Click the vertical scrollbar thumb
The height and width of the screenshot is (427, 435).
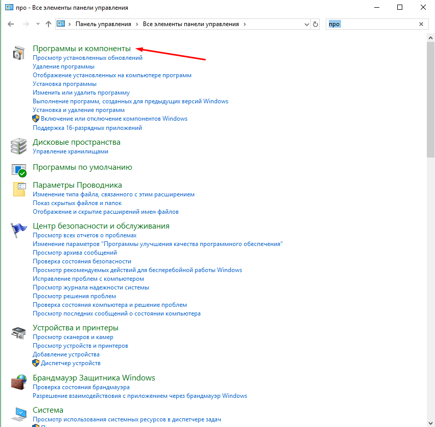click(430, 99)
